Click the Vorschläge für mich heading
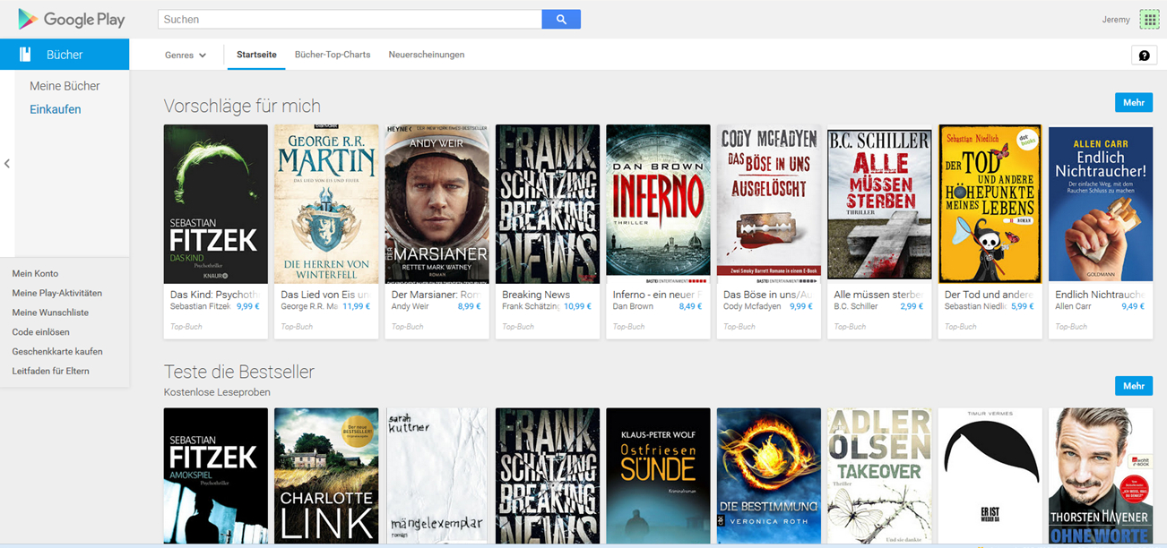1167x548 pixels. click(242, 106)
